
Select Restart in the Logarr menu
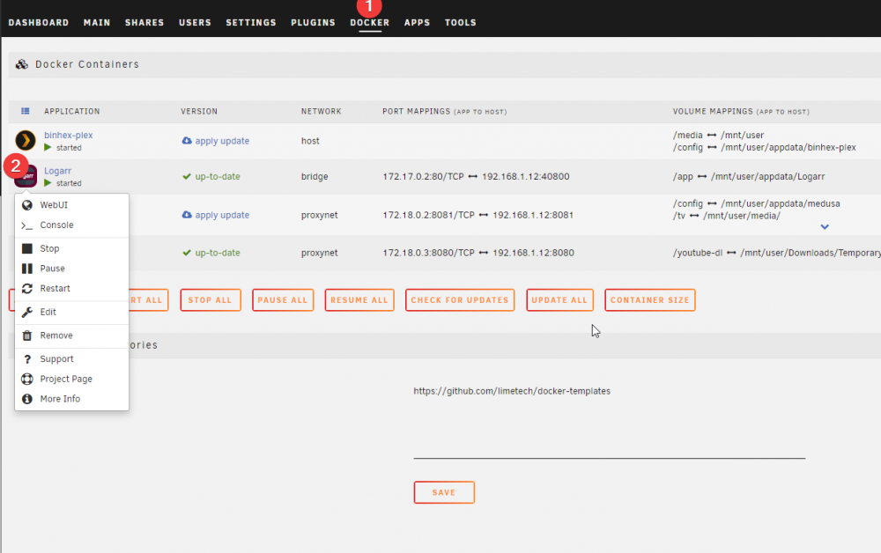pyautogui.click(x=72, y=289)
